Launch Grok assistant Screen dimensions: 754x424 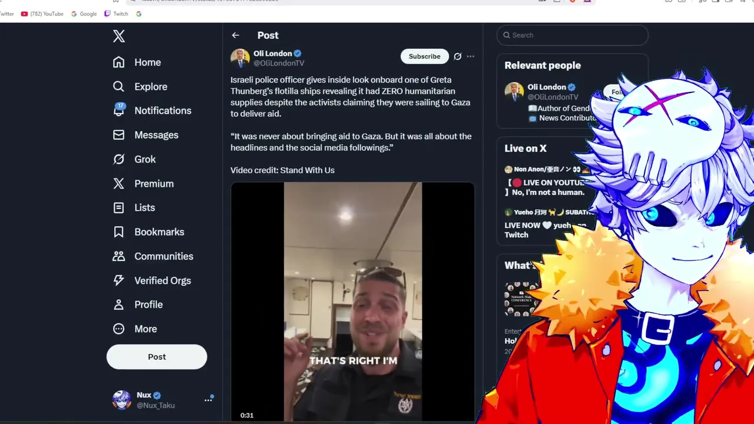pyautogui.click(x=134, y=159)
